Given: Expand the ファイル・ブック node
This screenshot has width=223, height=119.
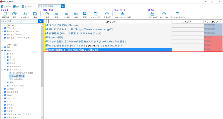Looking at the screenshot, I should pos(5,86).
